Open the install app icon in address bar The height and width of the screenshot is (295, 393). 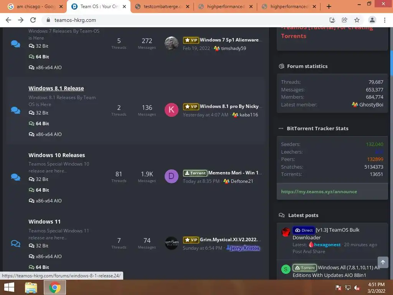(332, 20)
